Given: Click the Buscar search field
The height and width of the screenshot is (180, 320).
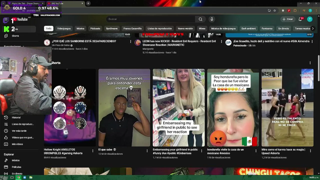Looking at the screenshot, I should [x=151, y=19].
